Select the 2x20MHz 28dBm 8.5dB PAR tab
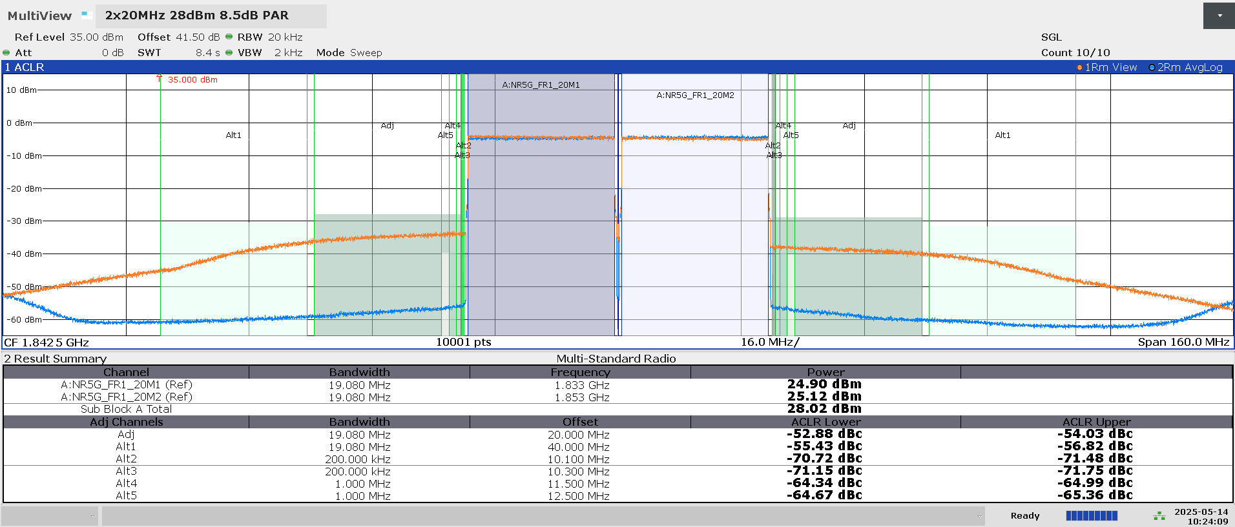 pos(197,15)
